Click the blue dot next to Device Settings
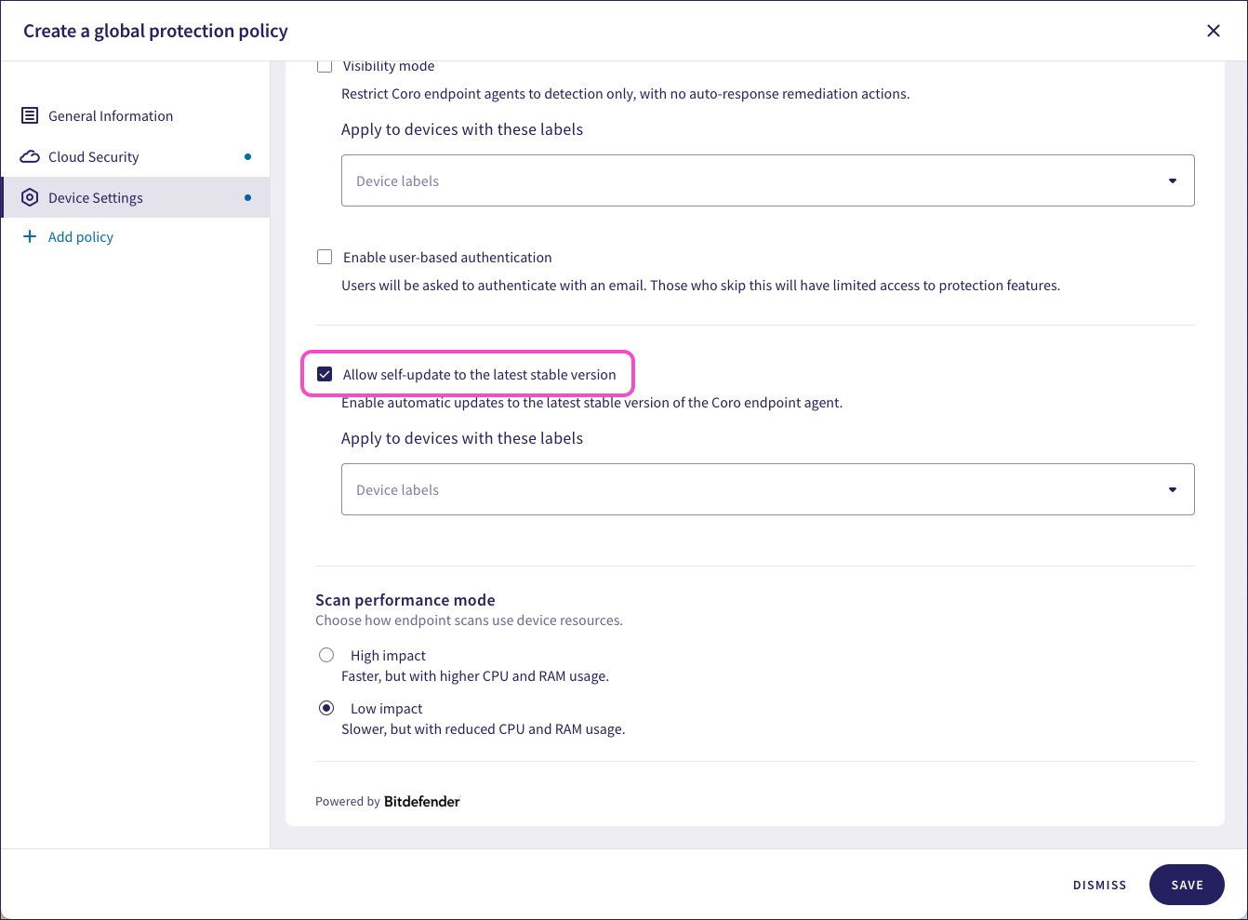Viewport: 1248px width, 920px height. [247, 197]
